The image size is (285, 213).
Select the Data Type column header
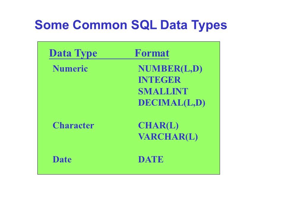[x=73, y=54]
